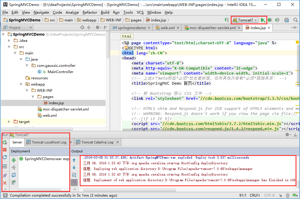This screenshot has width=300, height=199.
Task: Click yellow inspection indicator at editor top
Action: [x=297, y=42]
